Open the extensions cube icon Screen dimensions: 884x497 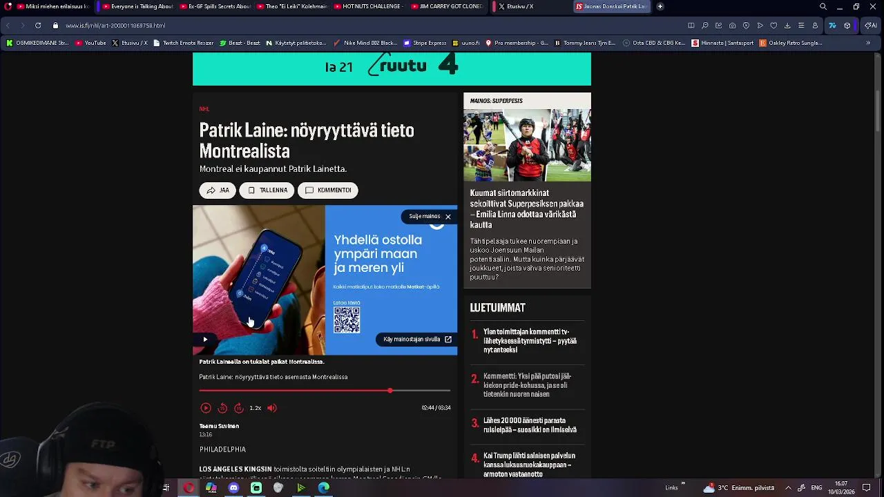pyautogui.click(x=847, y=26)
